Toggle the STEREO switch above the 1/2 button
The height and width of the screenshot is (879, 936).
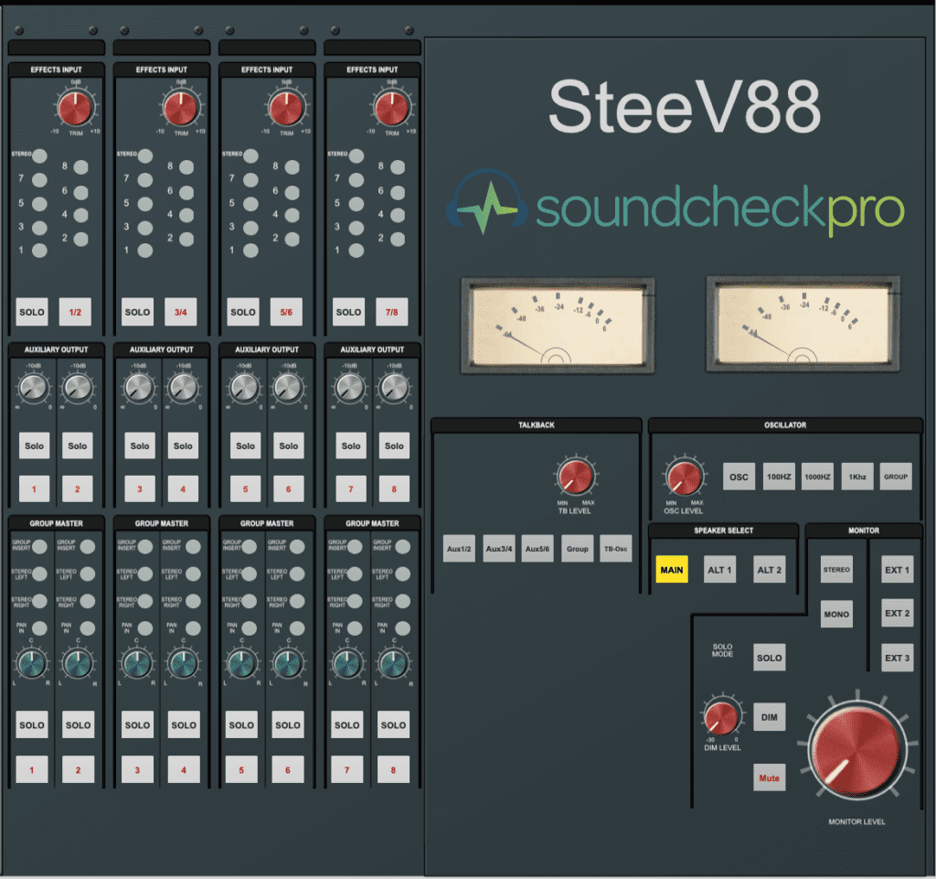39,155
